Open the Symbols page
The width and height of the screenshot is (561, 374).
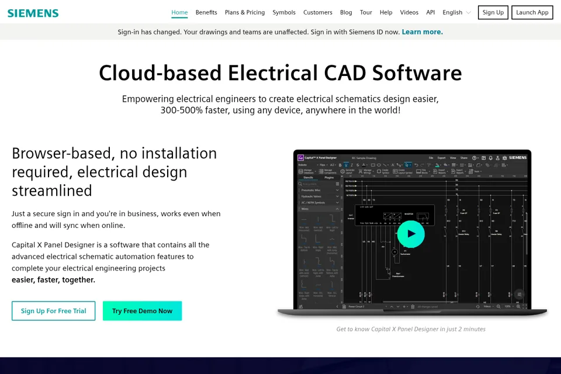284,12
